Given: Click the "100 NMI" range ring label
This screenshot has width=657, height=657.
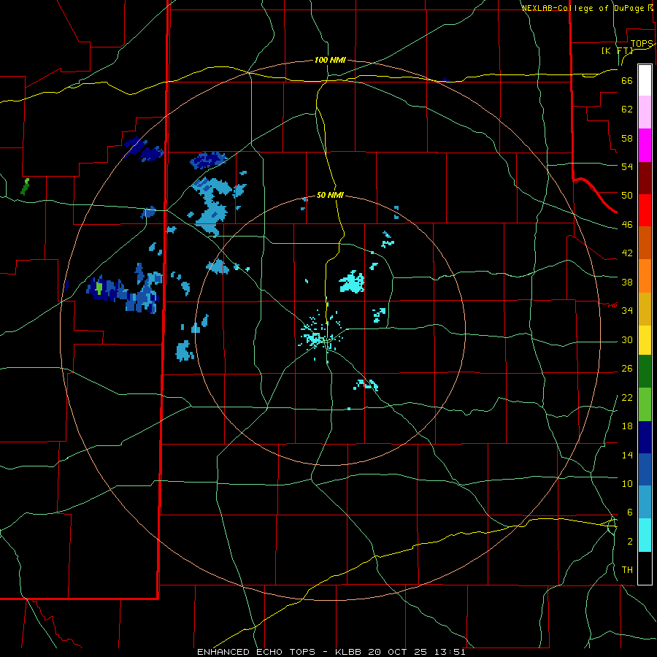Looking at the screenshot, I should pos(330,60).
